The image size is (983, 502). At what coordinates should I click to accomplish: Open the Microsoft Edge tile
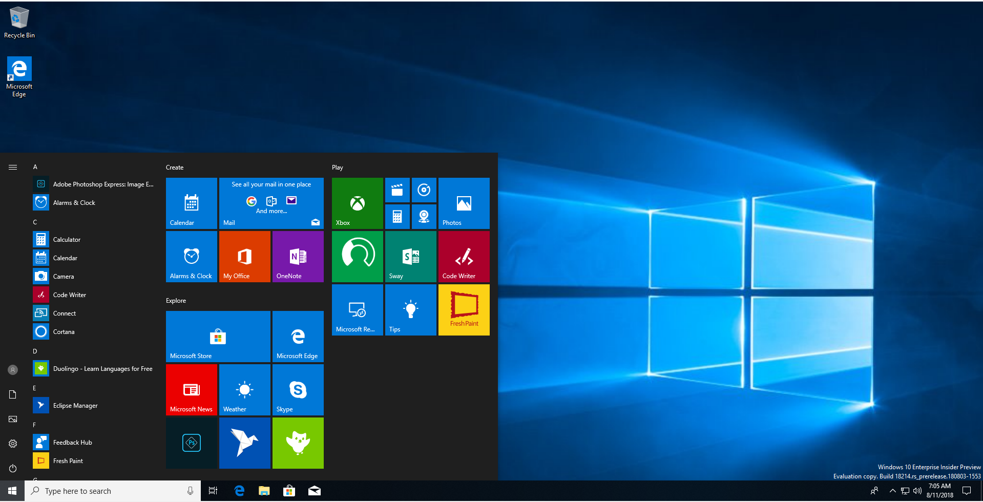tap(298, 337)
